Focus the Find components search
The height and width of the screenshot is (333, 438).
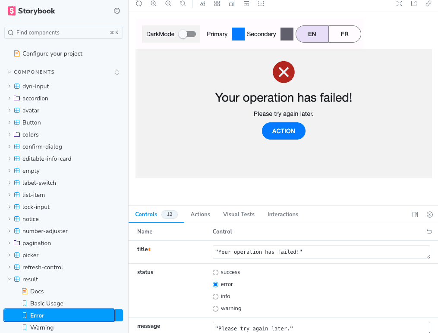point(64,33)
